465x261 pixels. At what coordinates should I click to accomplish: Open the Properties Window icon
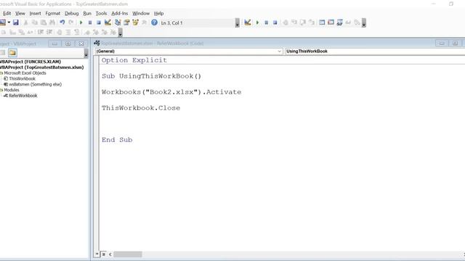(126, 22)
